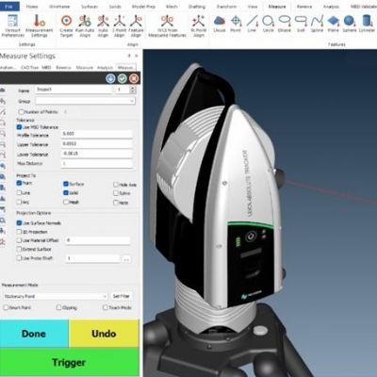Open the Measurement Mode dropdown
377x377 pixels.
click(56, 296)
